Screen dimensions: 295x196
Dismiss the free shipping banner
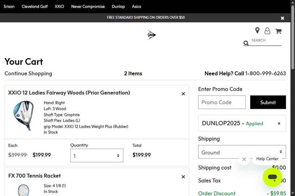pyautogui.click(x=282, y=18)
